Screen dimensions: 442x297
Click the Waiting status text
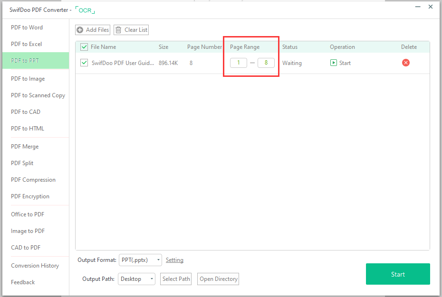point(292,63)
